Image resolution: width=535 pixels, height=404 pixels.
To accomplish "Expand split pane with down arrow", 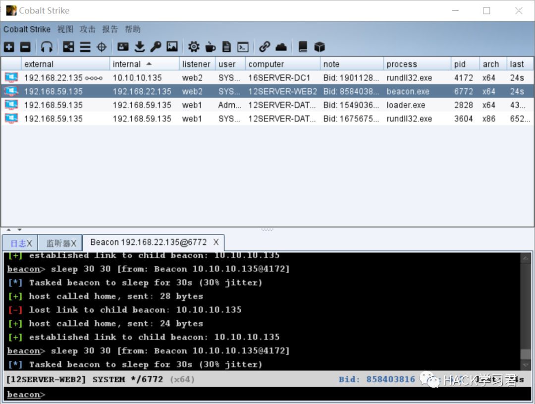I will pos(19,230).
